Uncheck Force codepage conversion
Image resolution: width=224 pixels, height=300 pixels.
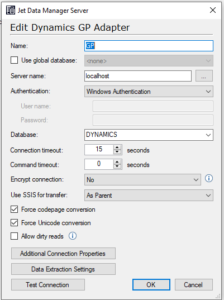(14, 209)
